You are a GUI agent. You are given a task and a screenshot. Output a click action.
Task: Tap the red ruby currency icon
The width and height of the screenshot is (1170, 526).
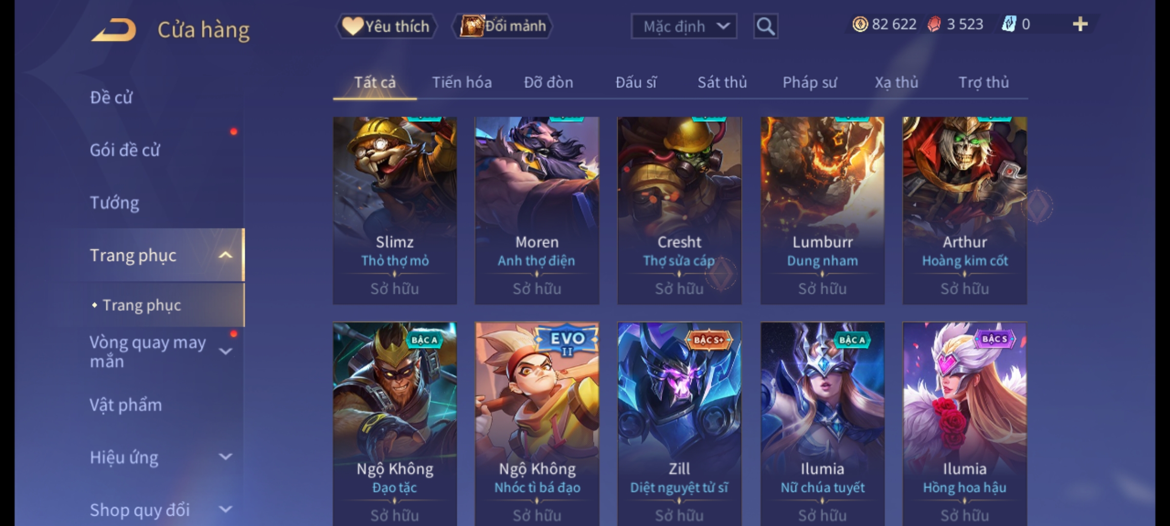tap(934, 24)
